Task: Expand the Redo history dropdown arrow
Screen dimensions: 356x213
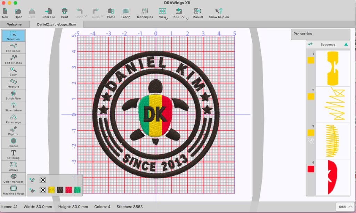Action: pos(102,16)
